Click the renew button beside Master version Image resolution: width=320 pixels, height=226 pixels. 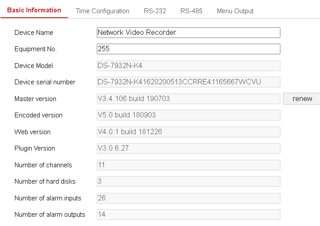pos(302,99)
